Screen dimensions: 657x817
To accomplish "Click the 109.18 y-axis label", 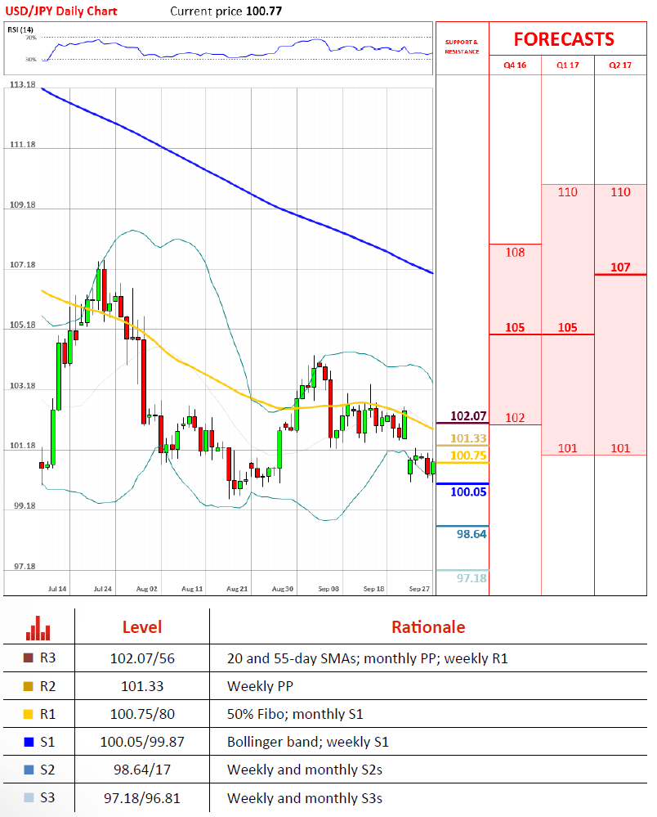I will (22, 204).
